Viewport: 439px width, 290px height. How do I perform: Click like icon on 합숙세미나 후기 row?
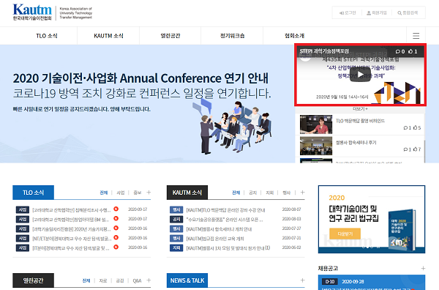coord(415,149)
